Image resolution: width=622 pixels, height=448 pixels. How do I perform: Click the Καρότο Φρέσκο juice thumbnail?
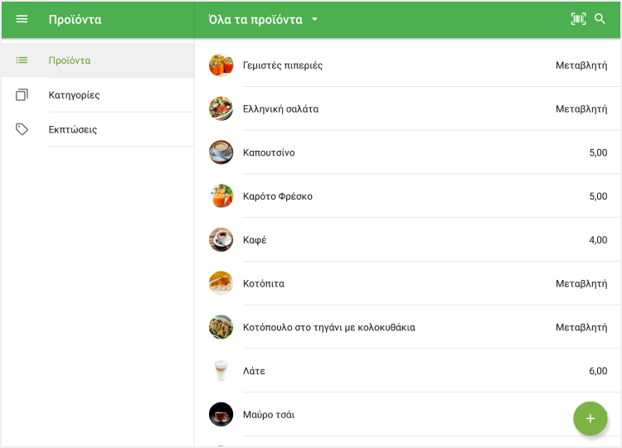pos(221,196)
